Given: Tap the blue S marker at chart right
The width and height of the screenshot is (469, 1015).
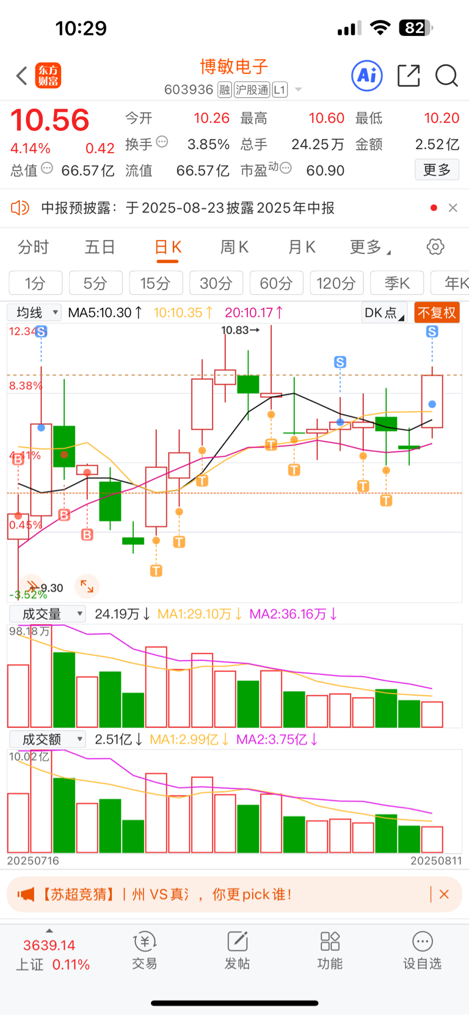Looking at the screenshot, I should (x=432, y=332).
